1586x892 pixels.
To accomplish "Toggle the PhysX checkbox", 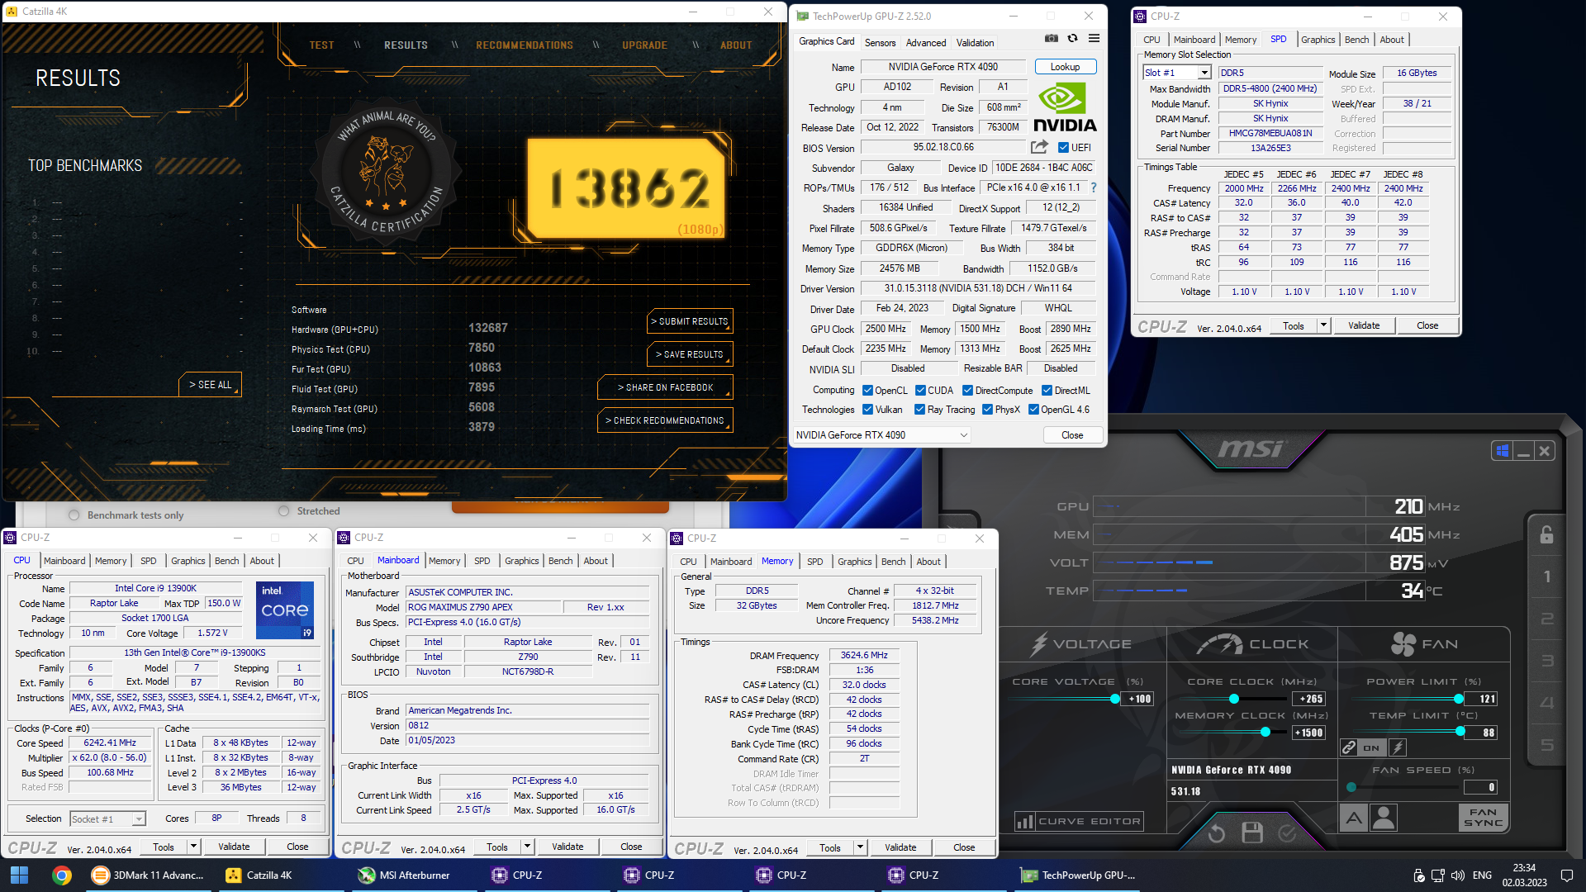I will (x=987, y=410).
